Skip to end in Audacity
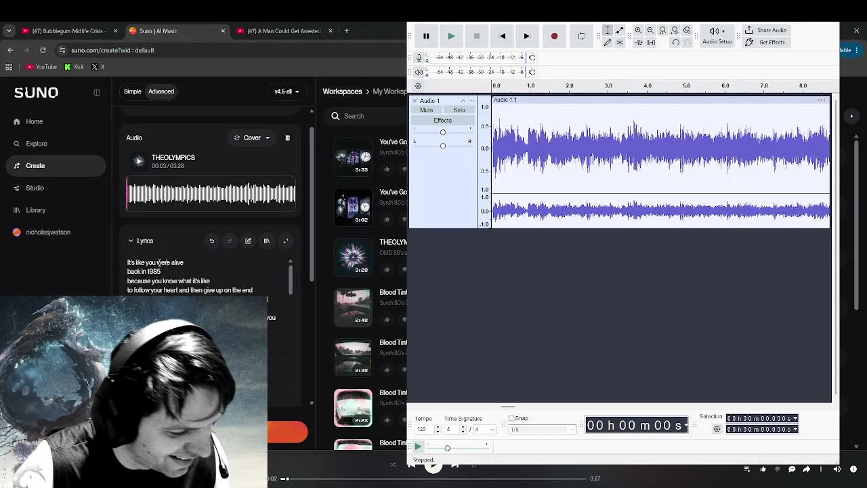Image resolution: width=867 pixels, height=488 pixels. click(527, 37)
